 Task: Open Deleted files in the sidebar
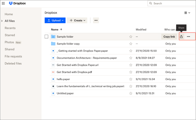point(13,63)
